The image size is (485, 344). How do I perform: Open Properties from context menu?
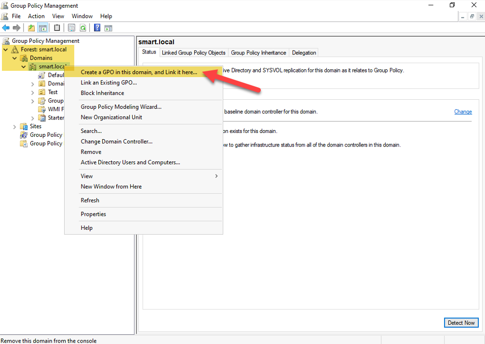(x=144, y=214)
